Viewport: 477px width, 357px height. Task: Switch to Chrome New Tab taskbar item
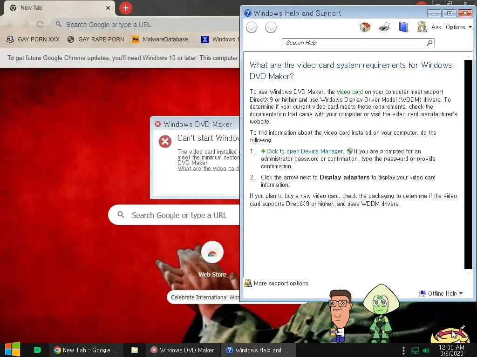(86, 350)
